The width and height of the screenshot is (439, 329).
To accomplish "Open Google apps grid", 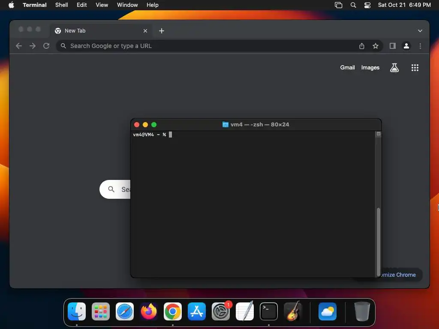I will pyautogui.click(x=415, y=67).
